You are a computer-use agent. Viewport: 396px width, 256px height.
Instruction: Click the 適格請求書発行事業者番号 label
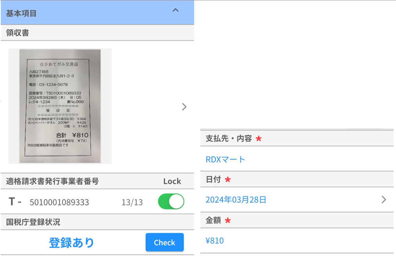click(52, 181)
